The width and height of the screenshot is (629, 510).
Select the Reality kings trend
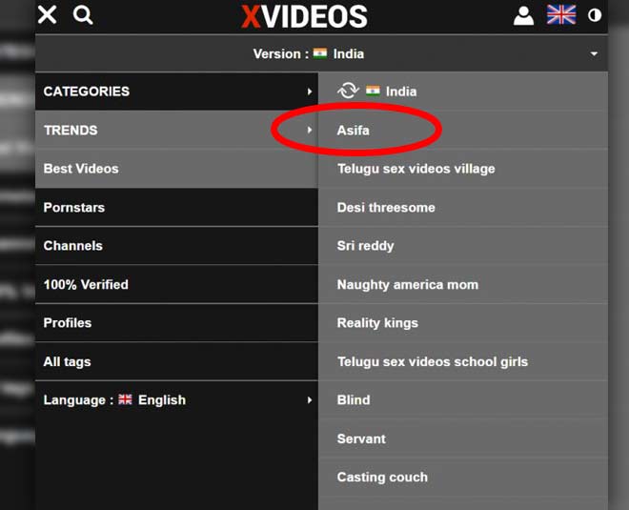click(377, 323)
